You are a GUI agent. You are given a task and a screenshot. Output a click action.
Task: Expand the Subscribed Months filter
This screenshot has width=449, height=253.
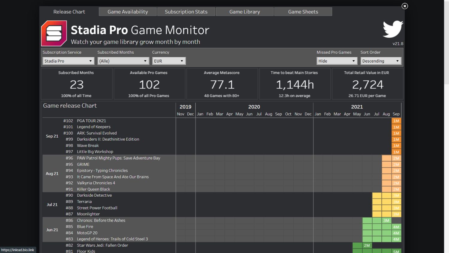click(x=123, y=61)
